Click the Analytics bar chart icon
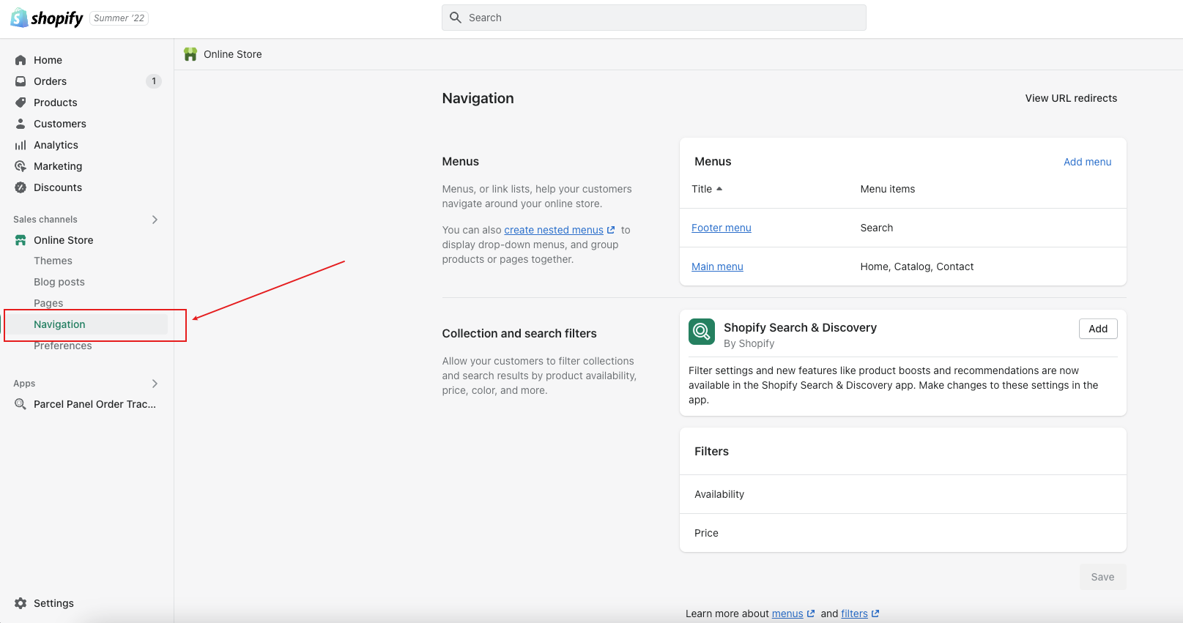The image size is (1183, 623). coord(21,145)
